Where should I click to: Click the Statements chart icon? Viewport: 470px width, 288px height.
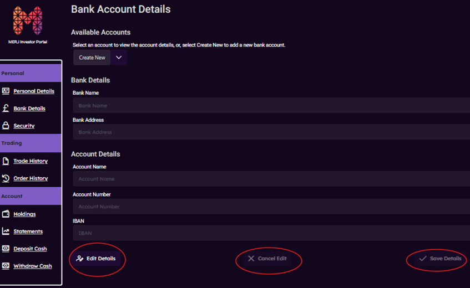pyautogui.click(x=6, y=232)
